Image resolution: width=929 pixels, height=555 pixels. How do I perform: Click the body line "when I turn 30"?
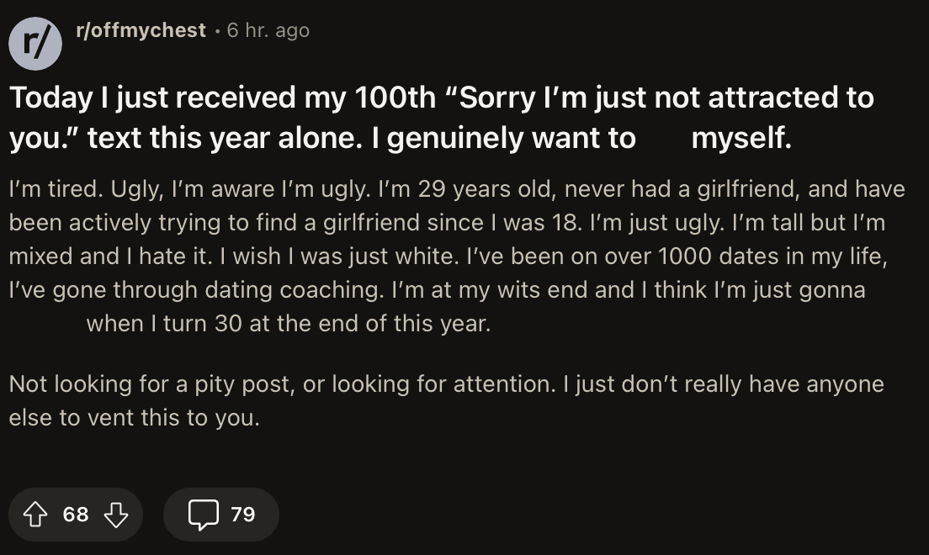pyautogui.click(x=289, y=324)
